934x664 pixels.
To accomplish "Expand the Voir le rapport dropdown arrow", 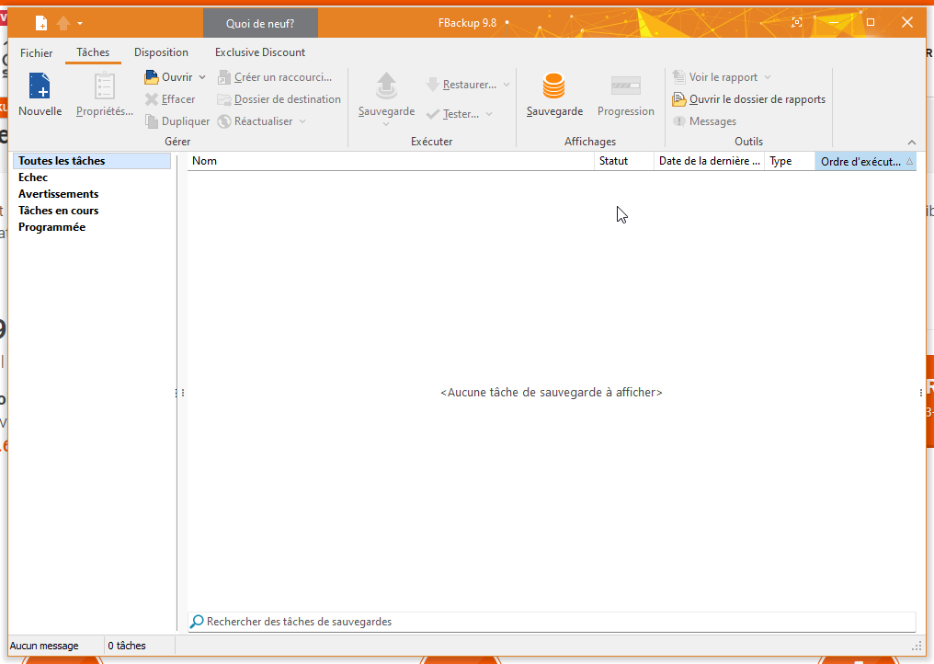I will point(768,77).
